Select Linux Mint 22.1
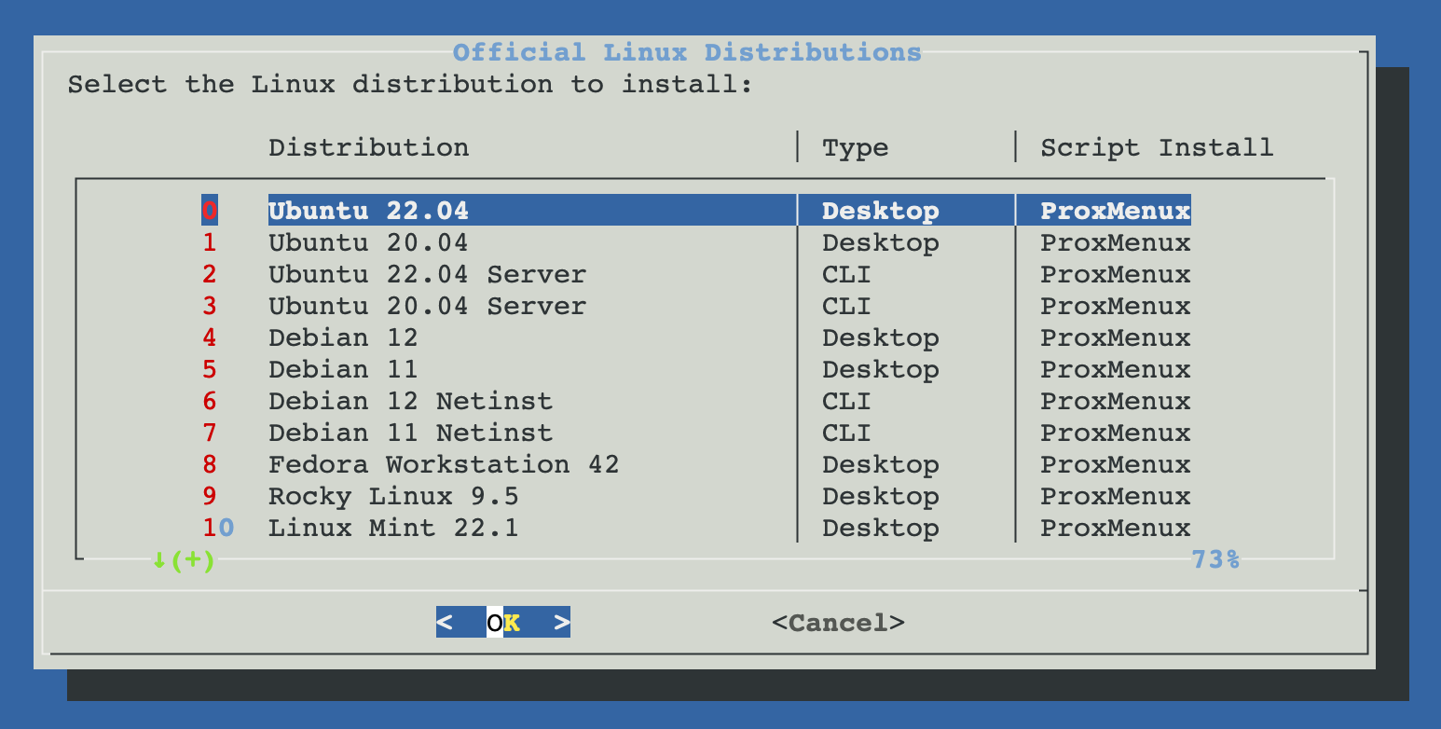Image resolution: width=1441 pixels, height=729 pixels. point(393,528)
